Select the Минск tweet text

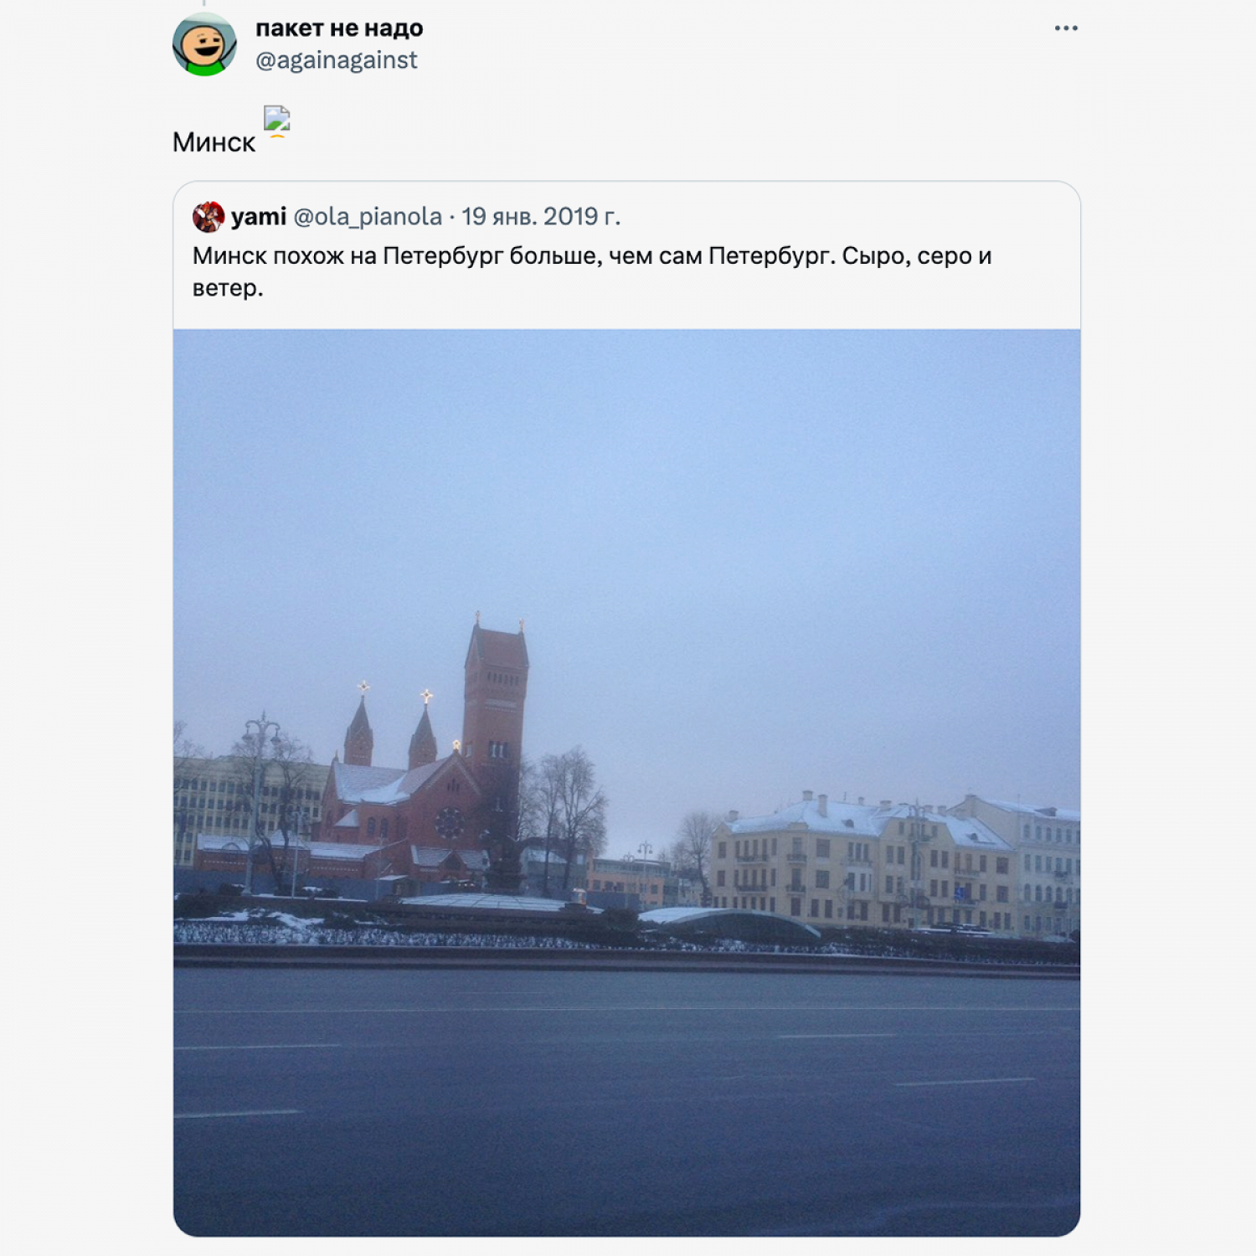(x=214, y=142)
